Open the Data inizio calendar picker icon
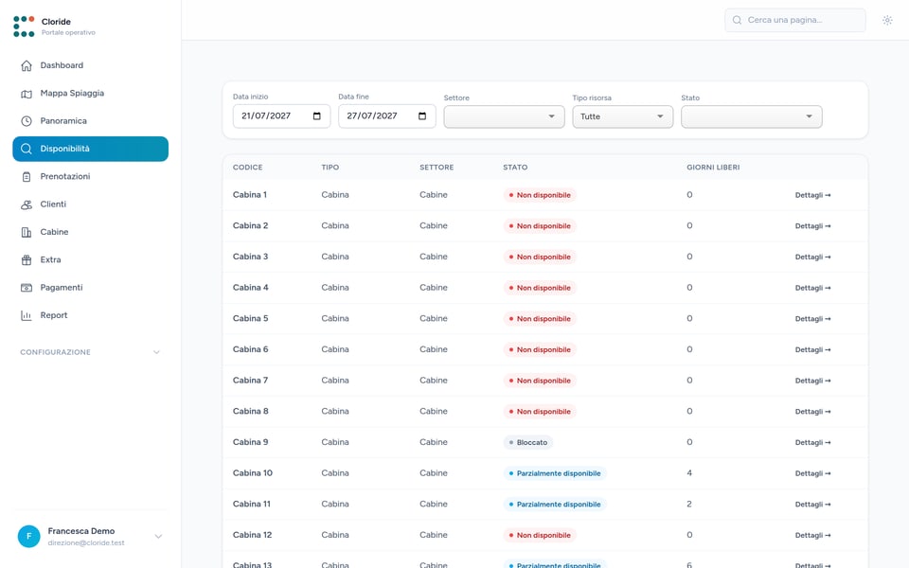The image size is (909, 568). (316, 115)
